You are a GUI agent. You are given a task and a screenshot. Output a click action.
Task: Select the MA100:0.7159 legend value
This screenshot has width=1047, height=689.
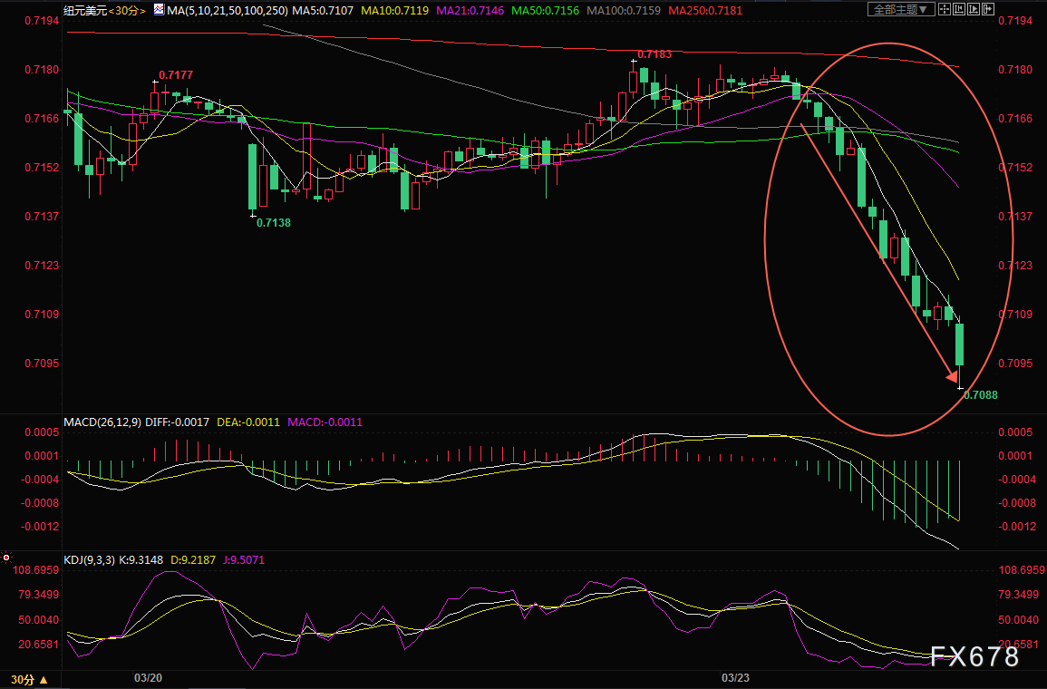tap(624, 11)
